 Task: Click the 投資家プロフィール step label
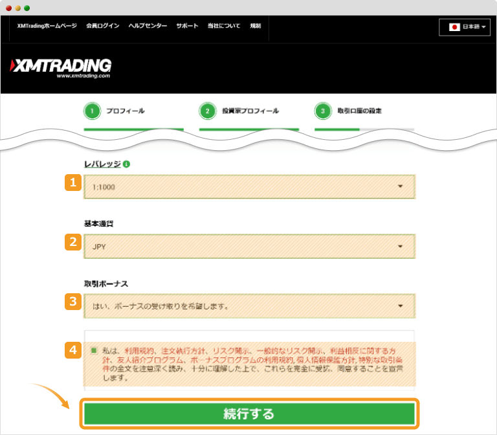250,111
